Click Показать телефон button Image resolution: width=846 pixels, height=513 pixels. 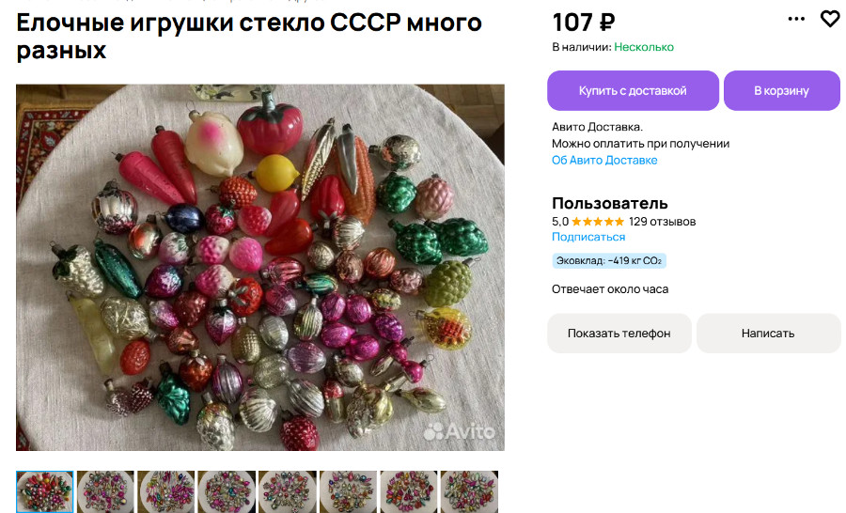pos(619,334)
